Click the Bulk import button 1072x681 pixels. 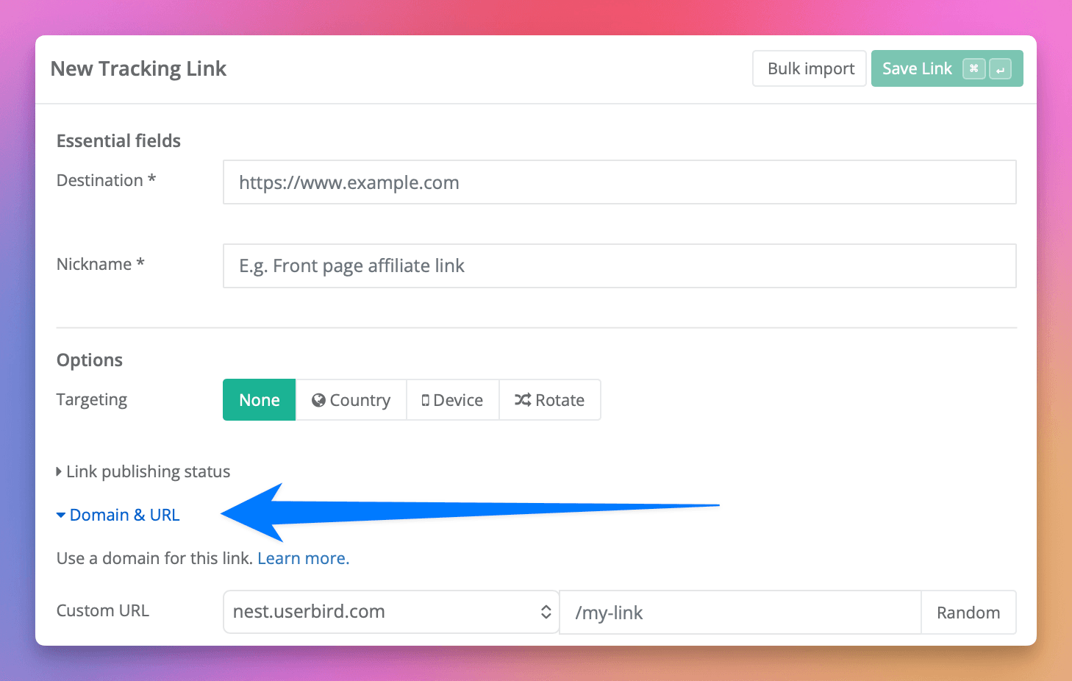809,68
